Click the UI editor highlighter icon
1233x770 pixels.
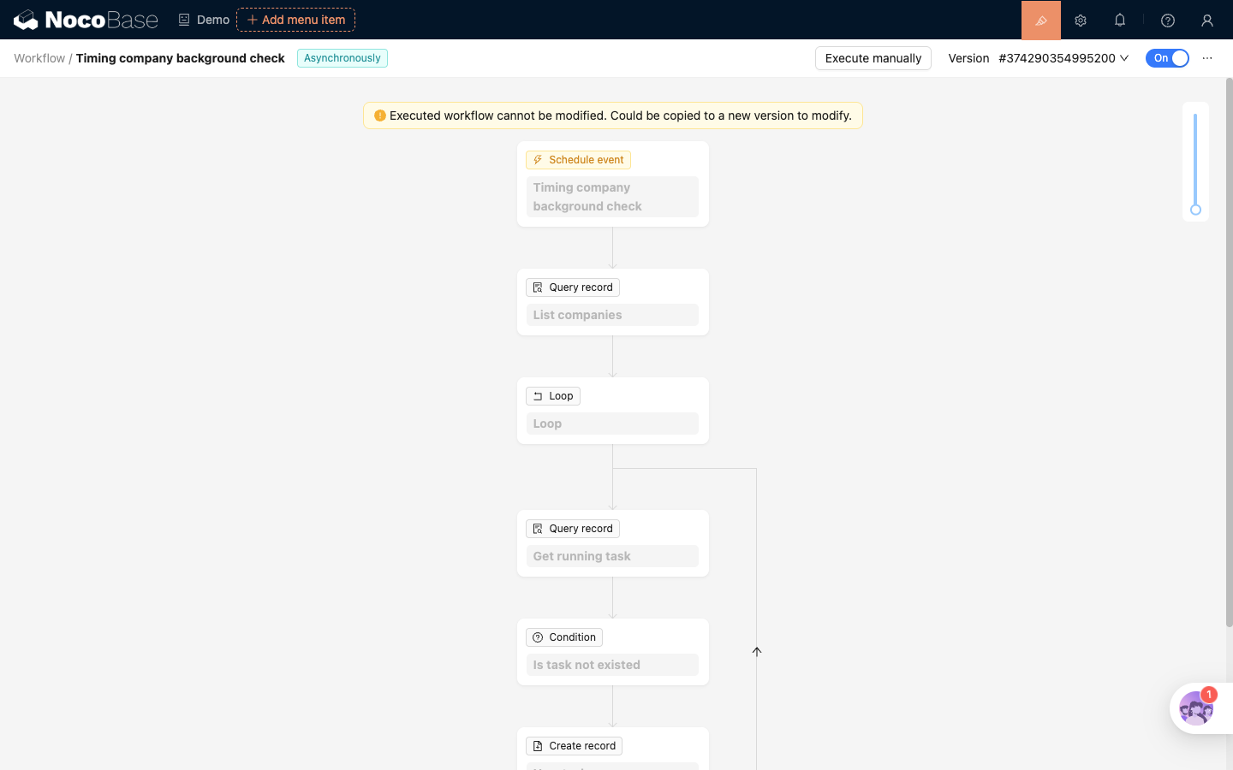point(1041,21)
